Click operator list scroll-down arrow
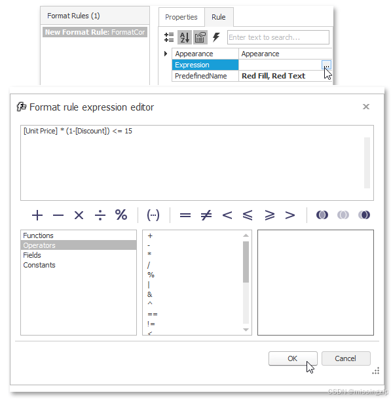Viewport: 391px width, 399px height. click(x=246, y=330)
